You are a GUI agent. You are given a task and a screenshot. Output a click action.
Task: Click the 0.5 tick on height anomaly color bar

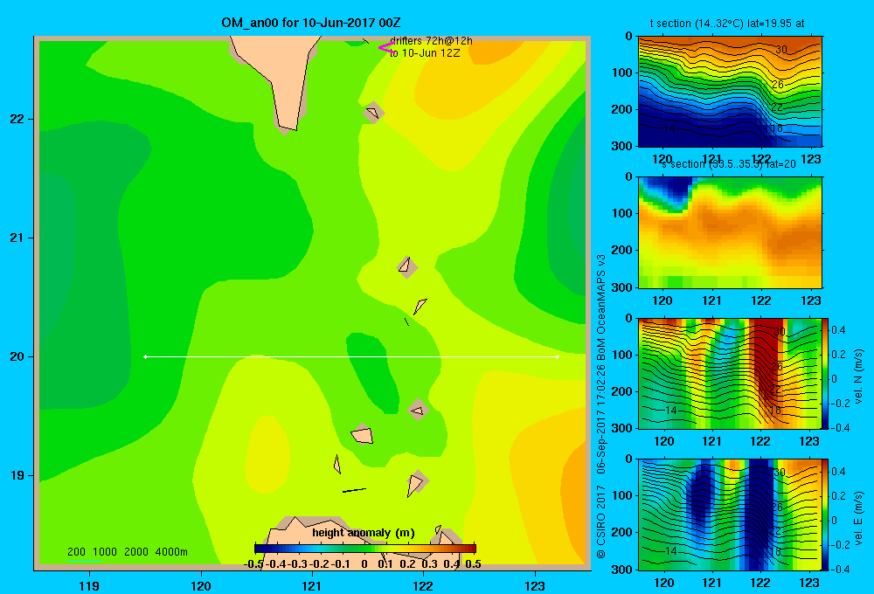pyautogui.click(x=473, y=564)
